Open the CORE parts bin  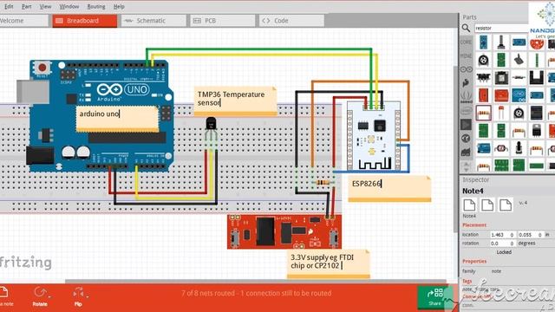466,42
